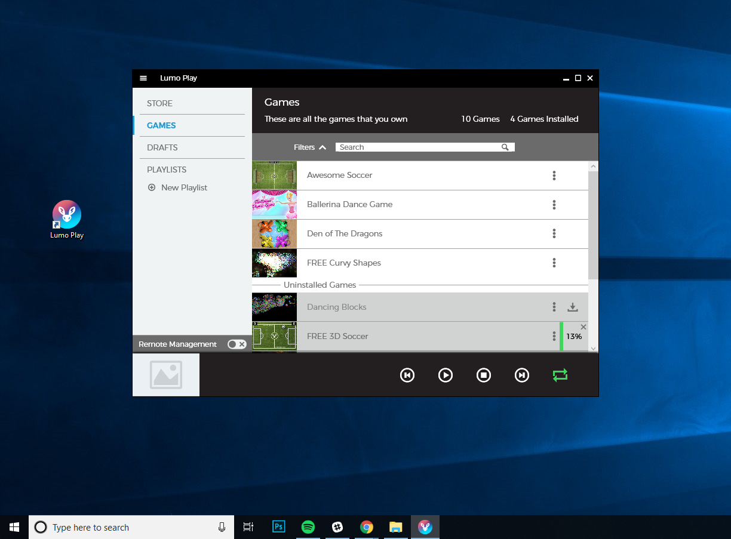731x539 pixels.
Task: Click the Lumo Play taskbar icon
Action: (x=425, y=527)
